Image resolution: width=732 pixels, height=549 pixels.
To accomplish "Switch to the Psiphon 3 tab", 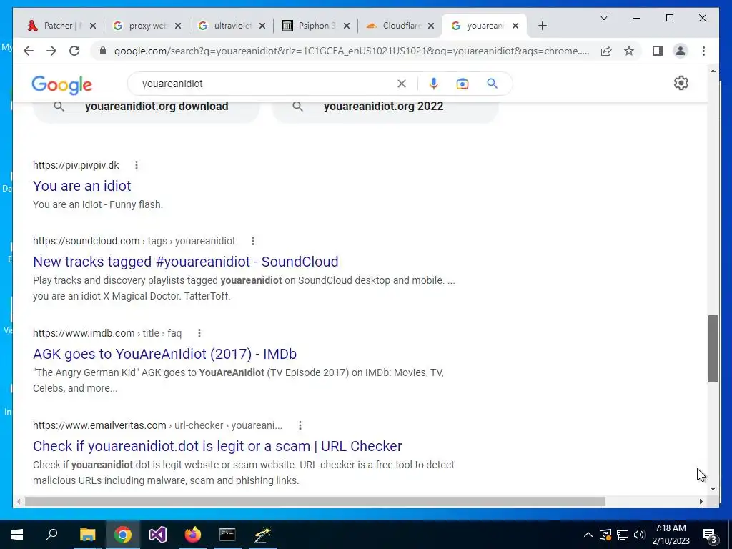I will 316,26.
